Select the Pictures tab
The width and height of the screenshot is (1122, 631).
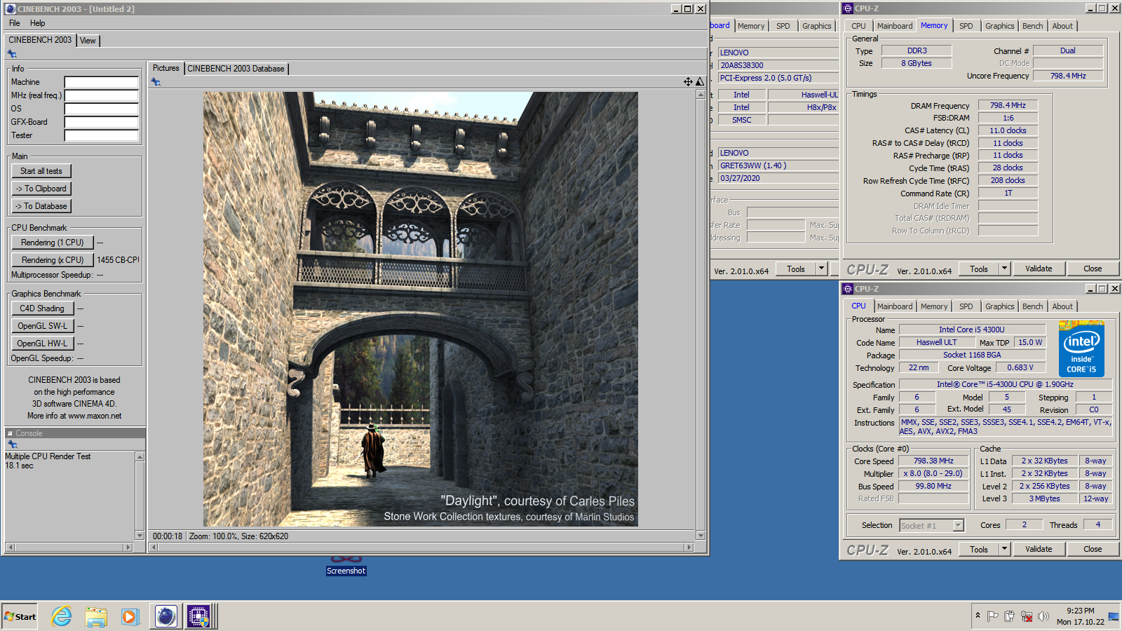click(166, 68)
